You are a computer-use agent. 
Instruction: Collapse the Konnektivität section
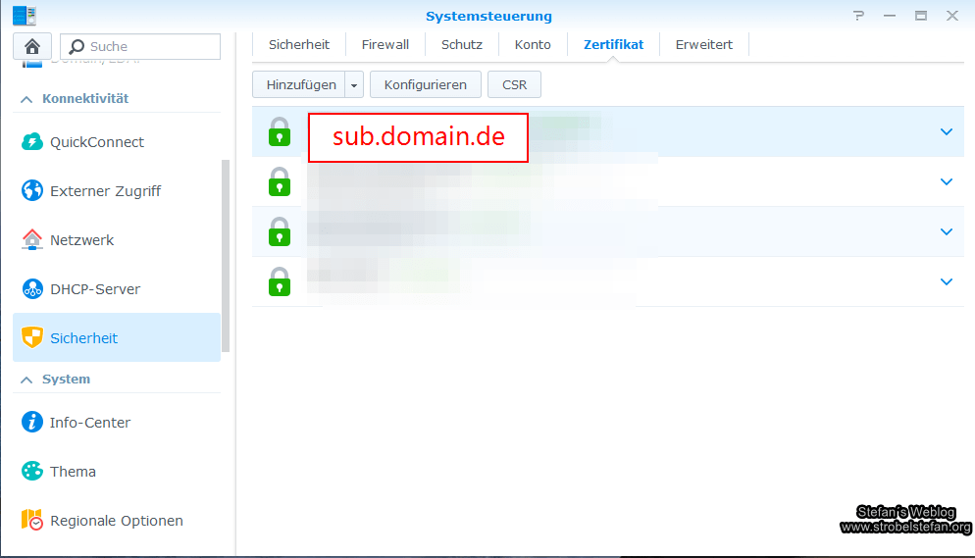point(26,99)
